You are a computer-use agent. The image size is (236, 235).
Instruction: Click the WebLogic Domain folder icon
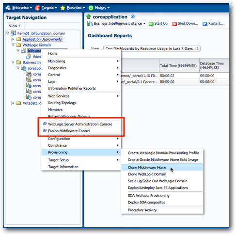tap(18, 45)
